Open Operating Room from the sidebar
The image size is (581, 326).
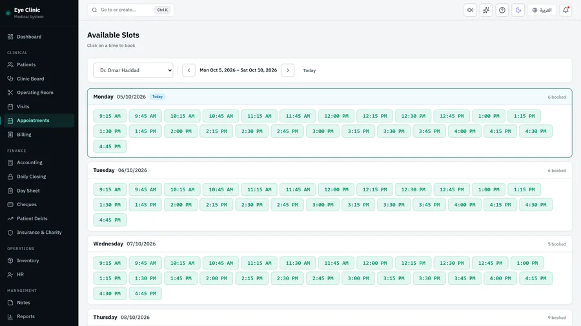pos(39,93)
